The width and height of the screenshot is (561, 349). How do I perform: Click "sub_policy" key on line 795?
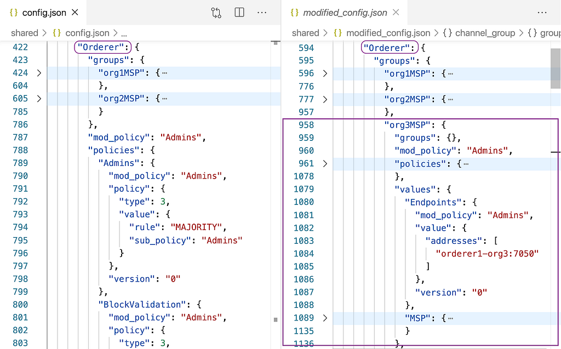pos(160,241)
